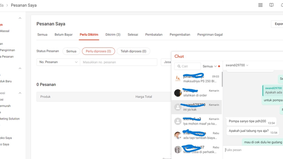The height and width of the screenshot is (159, 283).
Task: Collapse the promotion sidebar section chevron
Action: [20, 93]
